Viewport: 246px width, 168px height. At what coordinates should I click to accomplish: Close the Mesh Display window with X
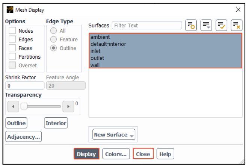pos(238,9)
